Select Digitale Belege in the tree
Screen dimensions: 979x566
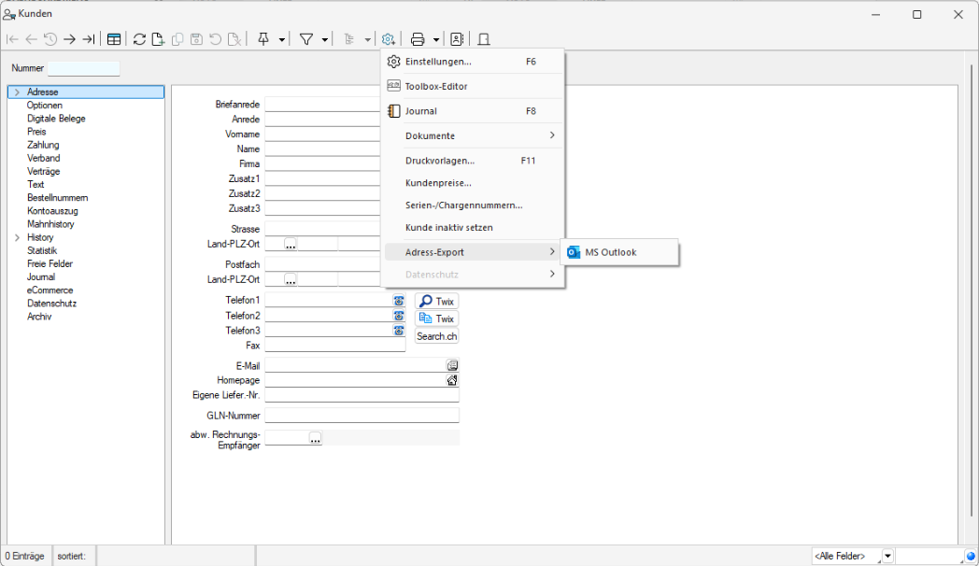click(56, 118)
